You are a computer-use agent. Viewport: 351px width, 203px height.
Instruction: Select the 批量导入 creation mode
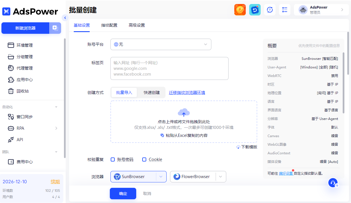coord(124,92)
